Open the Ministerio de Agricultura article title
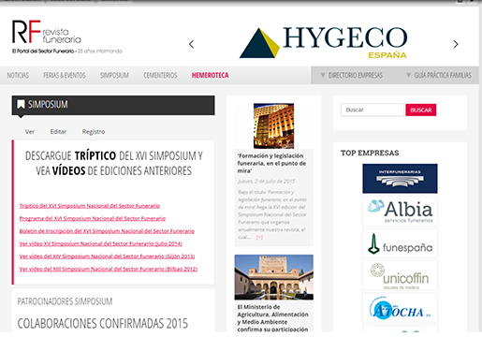 tap(272, 318)
